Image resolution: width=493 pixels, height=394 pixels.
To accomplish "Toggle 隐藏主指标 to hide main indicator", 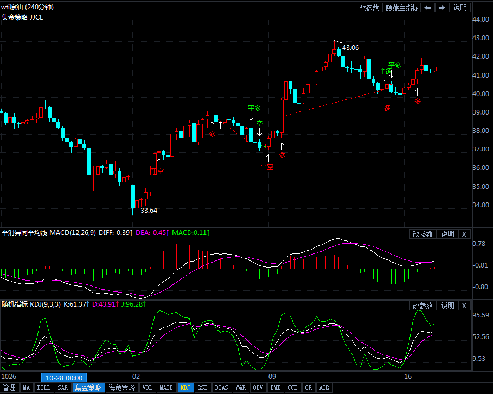I will (x=401, y=8).
